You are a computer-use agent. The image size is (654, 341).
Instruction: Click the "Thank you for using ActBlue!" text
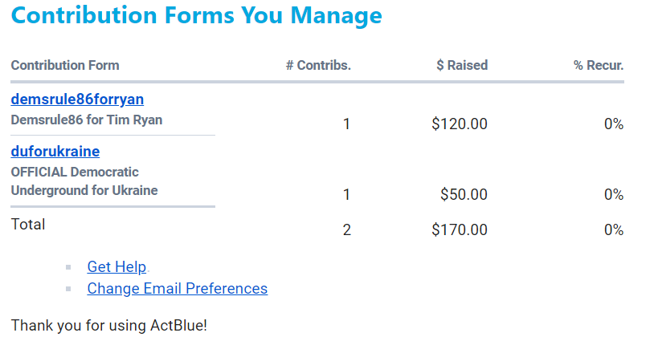109,325
